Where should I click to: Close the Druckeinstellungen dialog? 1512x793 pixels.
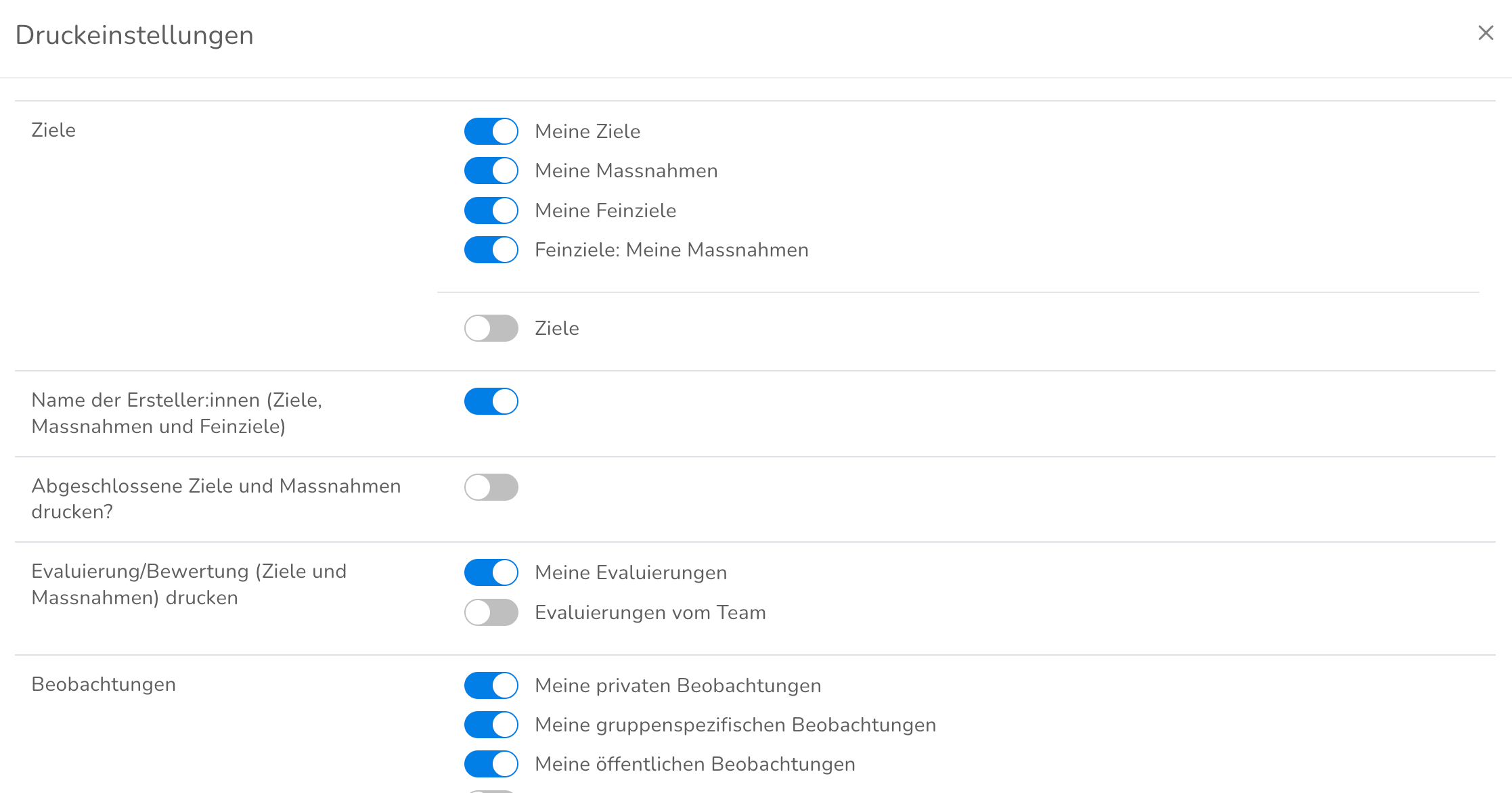1486,33
